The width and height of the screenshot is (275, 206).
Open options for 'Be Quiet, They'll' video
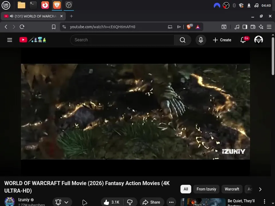point(264,201)
